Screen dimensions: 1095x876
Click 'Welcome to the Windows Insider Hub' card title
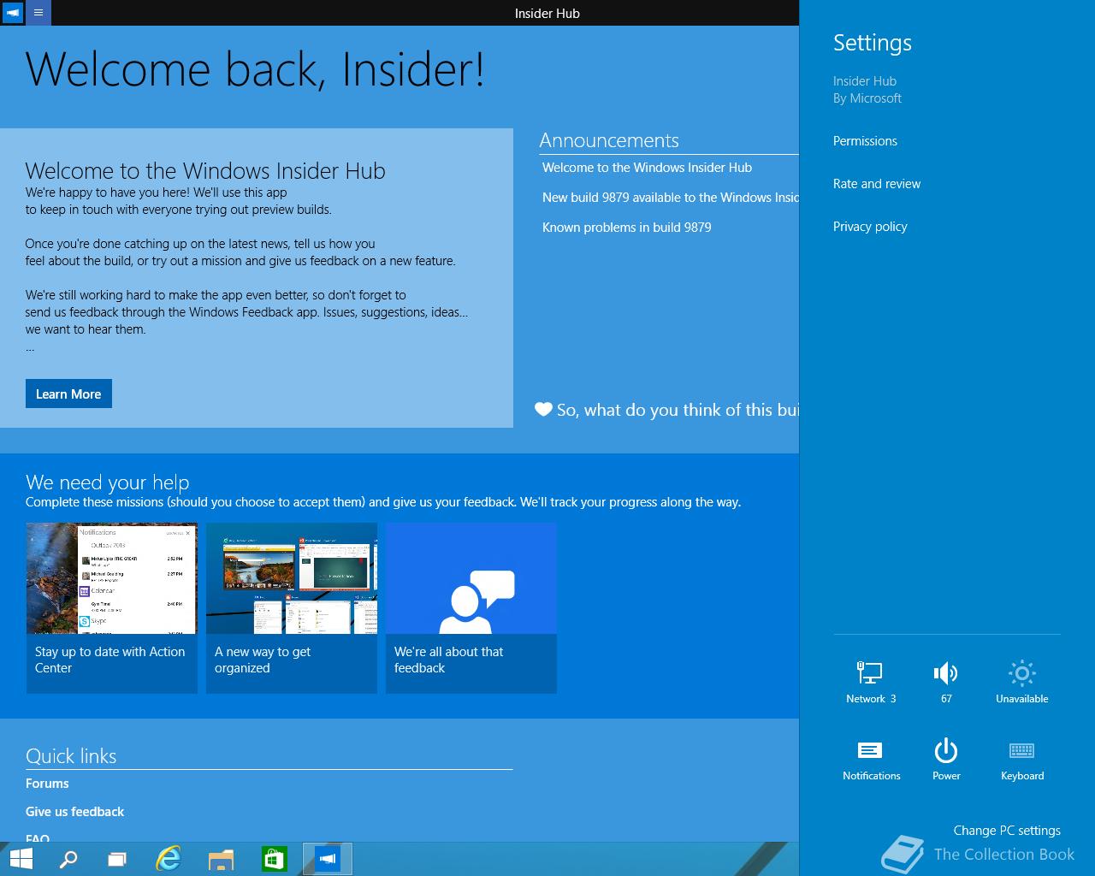205,171
